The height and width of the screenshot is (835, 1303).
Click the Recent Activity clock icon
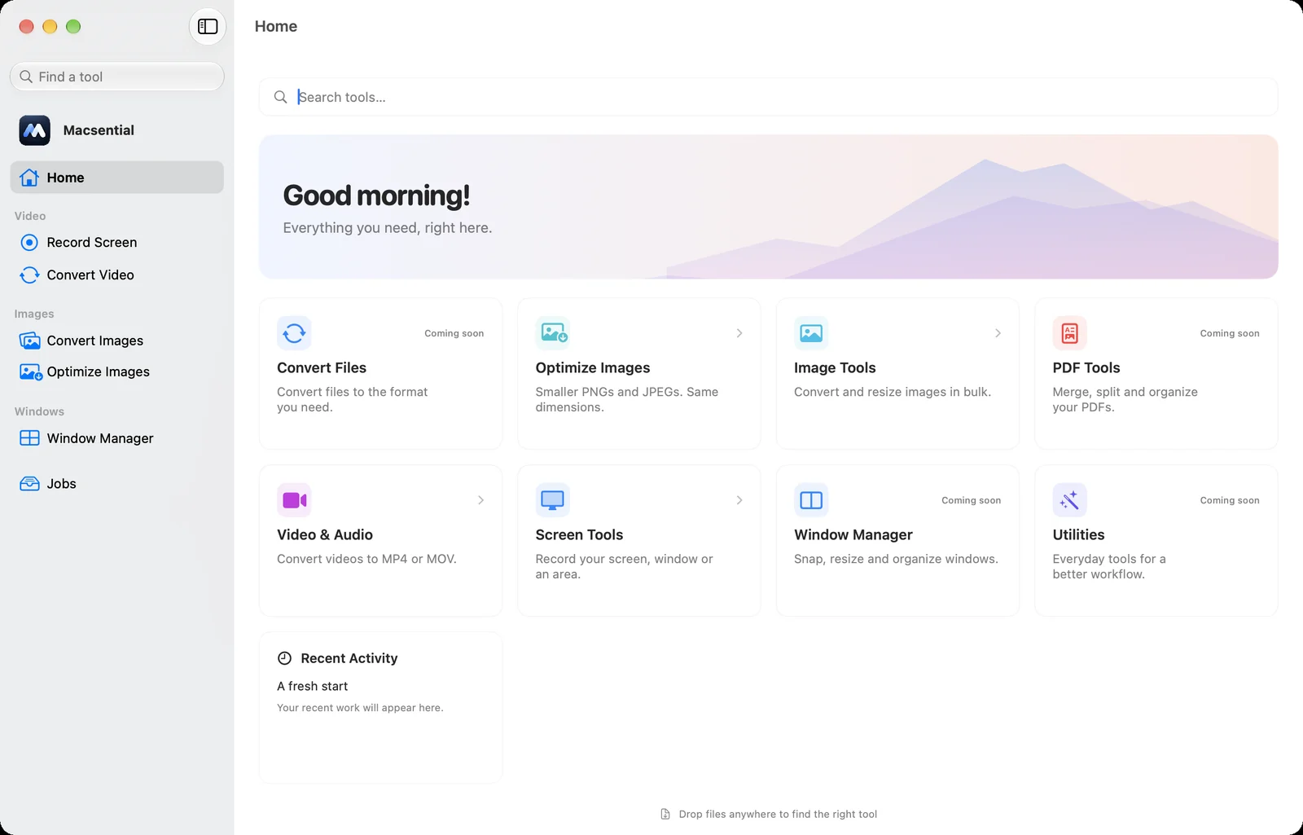(x=284, y=658)
